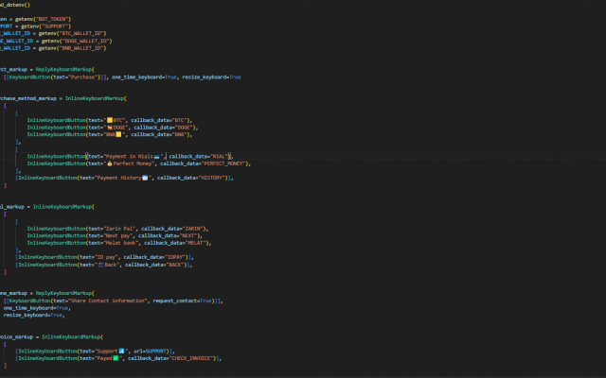Click callback_data="ZARIN" string

pos(172,229)
